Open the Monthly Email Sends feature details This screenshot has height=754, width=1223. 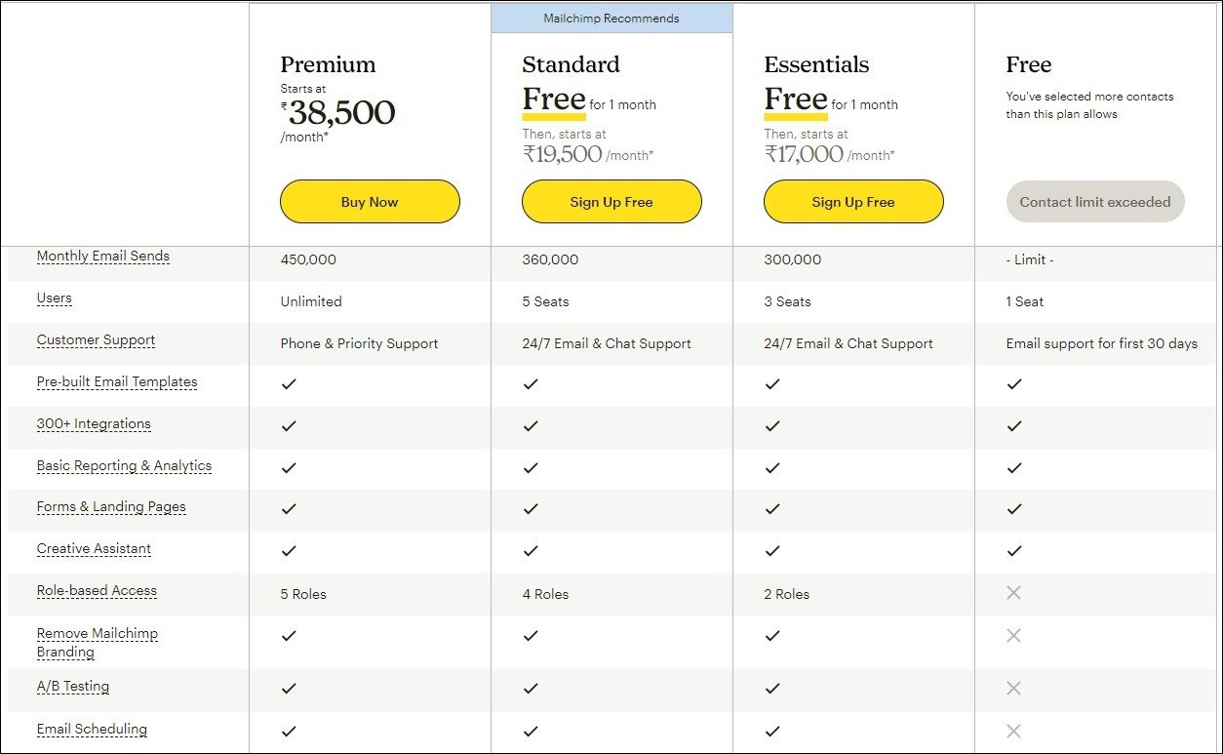[x=102, y=257]
